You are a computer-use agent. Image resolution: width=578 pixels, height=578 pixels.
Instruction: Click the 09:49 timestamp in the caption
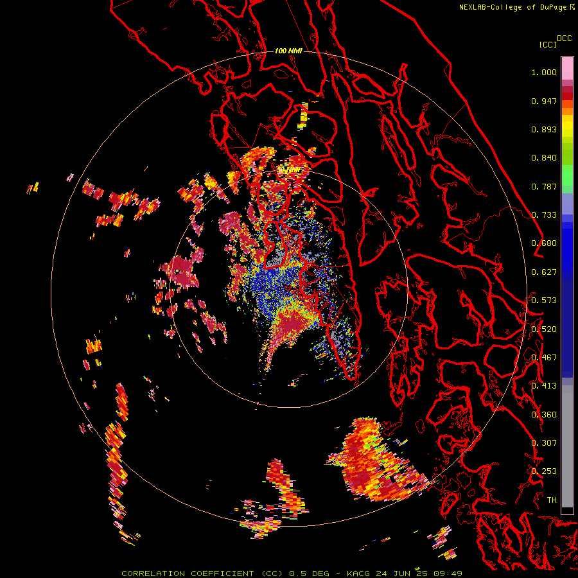[448, 574]
